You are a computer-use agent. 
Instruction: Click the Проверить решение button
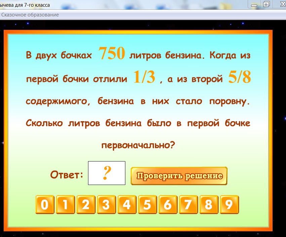[179, 176]
